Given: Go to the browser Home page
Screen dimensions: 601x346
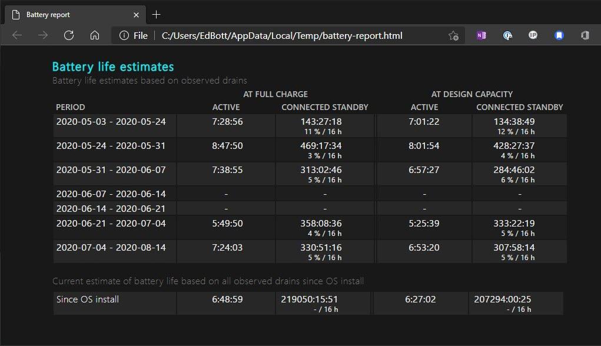Looking at the screenshot, I should click(95, 35).
